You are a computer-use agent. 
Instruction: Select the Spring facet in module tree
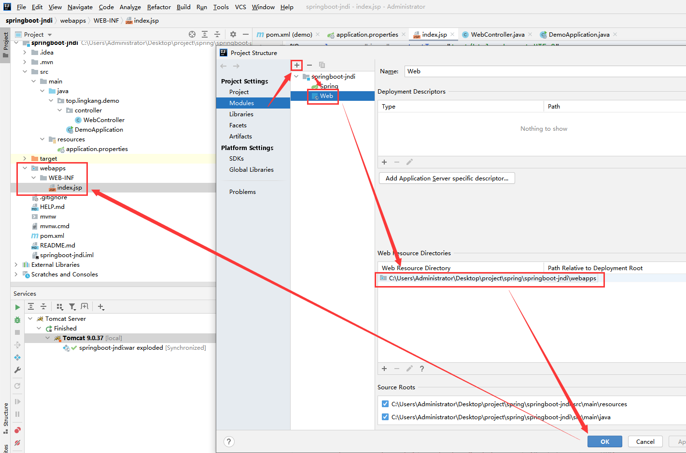pyautogui.click(x=329, y=86)
